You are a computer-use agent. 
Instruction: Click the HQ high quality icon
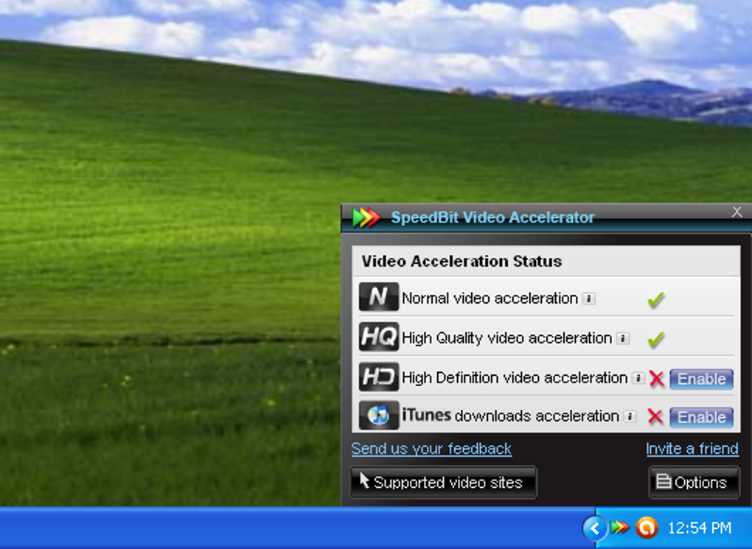(x=378, y=337)
